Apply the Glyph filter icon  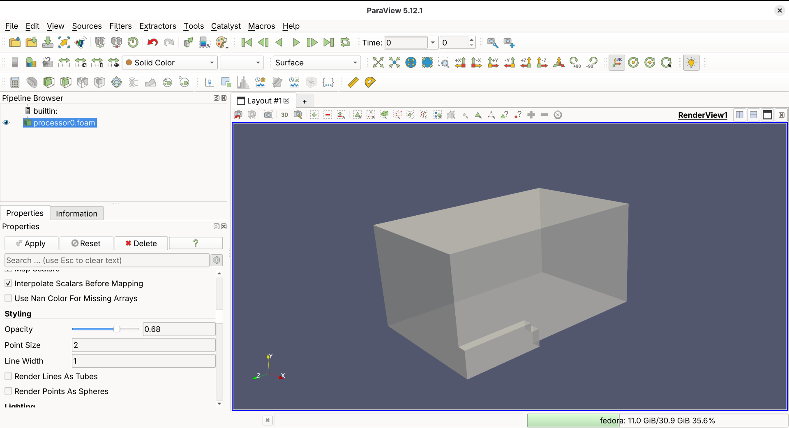117,82
